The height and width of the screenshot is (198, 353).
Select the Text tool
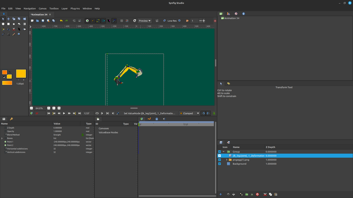pos(8,34)
